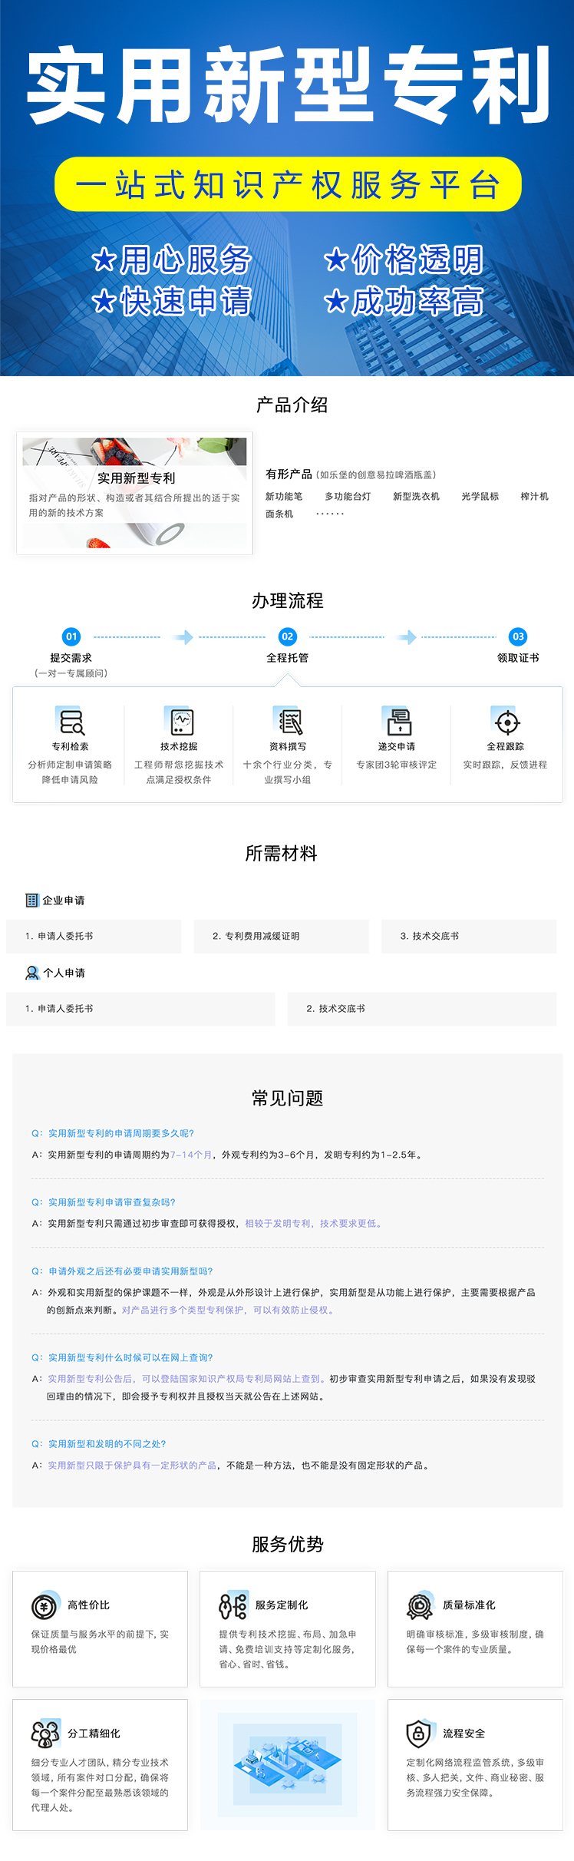The height and width of the screenshot is (1861, 574).
Task: Open question 实用新型专利申请审查复杂吗?
Action: [104, 1202]
